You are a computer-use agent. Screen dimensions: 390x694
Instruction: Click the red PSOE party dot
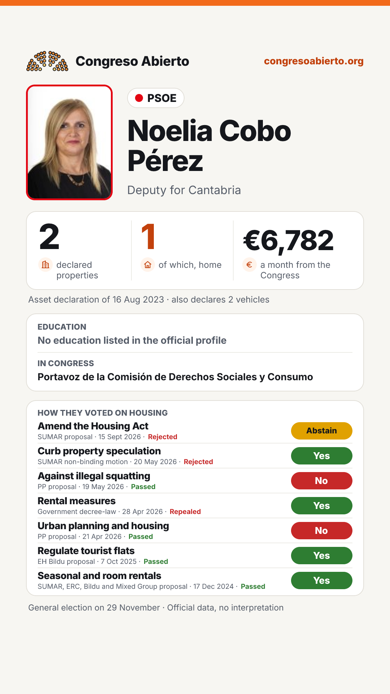tap(139, 98)
